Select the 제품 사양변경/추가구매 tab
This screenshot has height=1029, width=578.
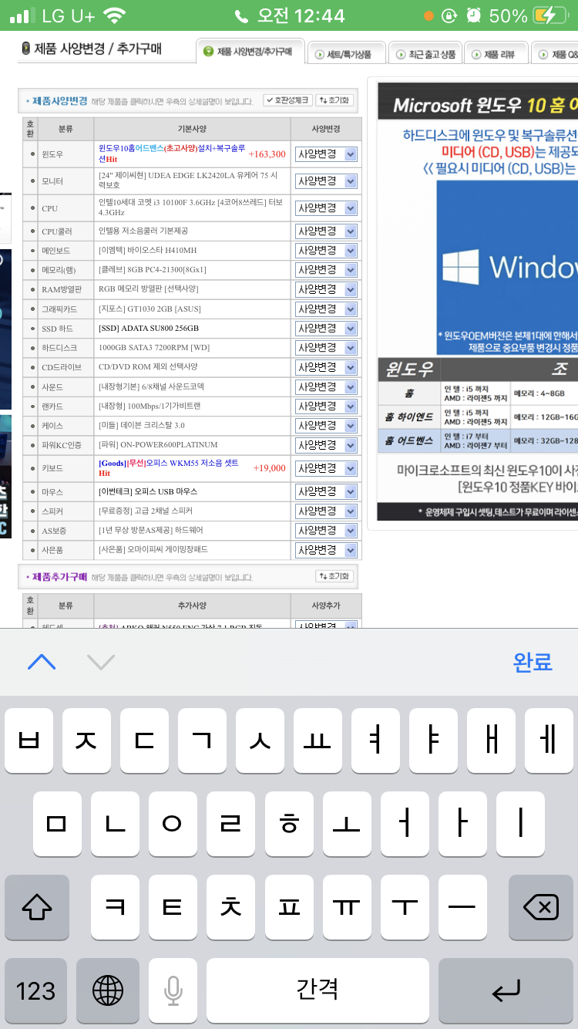(250, 52)
